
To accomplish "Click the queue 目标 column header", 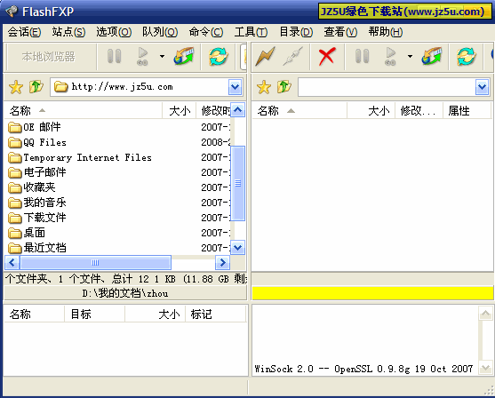I will coord(94,314).
